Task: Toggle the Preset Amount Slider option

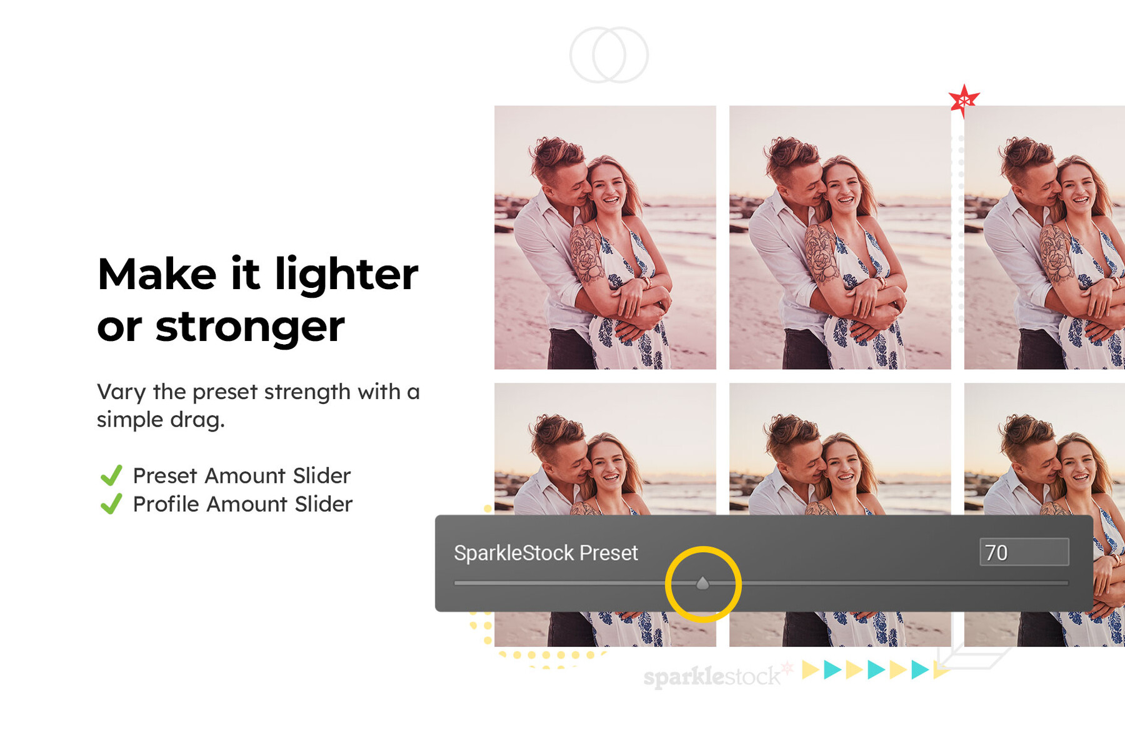Action: click(243, 476)
